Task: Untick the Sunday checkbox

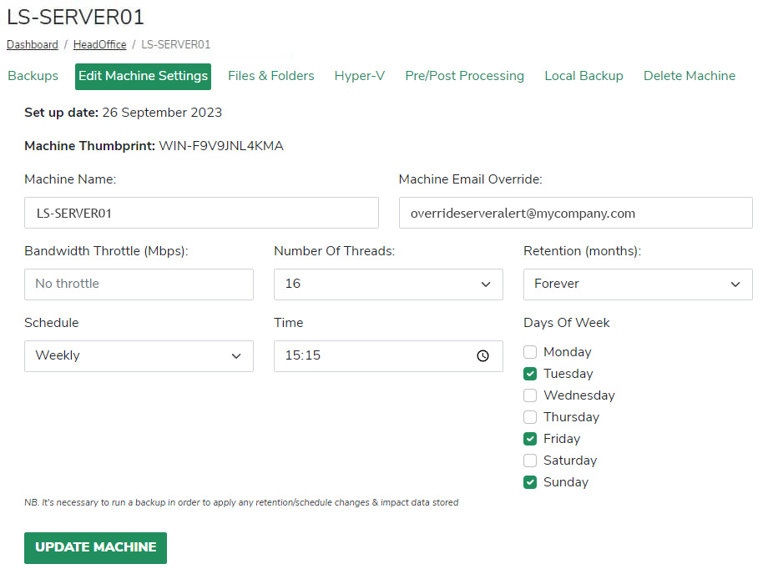Action: (x=530, y=482)
